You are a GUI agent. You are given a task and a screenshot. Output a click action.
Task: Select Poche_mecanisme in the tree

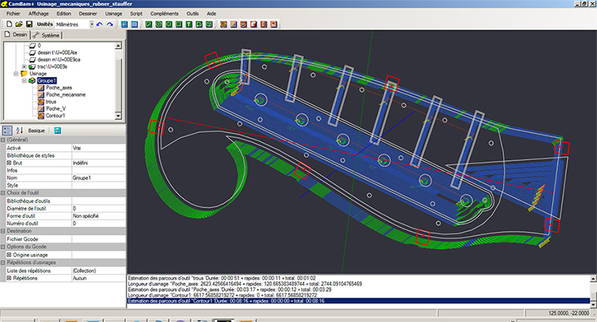pyautogui.click(x=66, y=94)
